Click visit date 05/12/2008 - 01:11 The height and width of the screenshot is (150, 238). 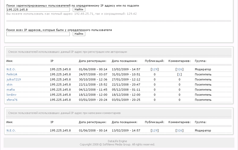(126, 90)
